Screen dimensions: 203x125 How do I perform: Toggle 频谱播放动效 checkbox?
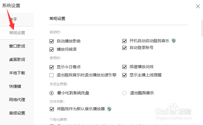(x=124, y=67)
